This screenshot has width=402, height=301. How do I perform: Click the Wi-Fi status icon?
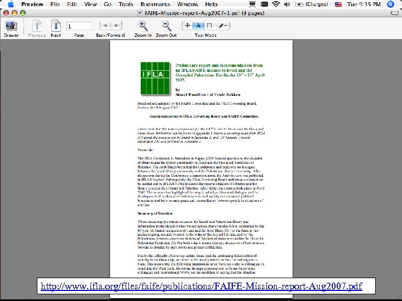[276, 4]
